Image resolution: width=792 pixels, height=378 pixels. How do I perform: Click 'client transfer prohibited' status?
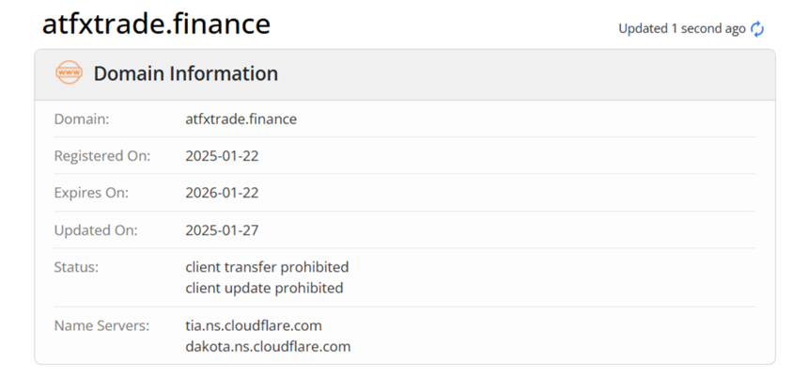pos(267,267)
